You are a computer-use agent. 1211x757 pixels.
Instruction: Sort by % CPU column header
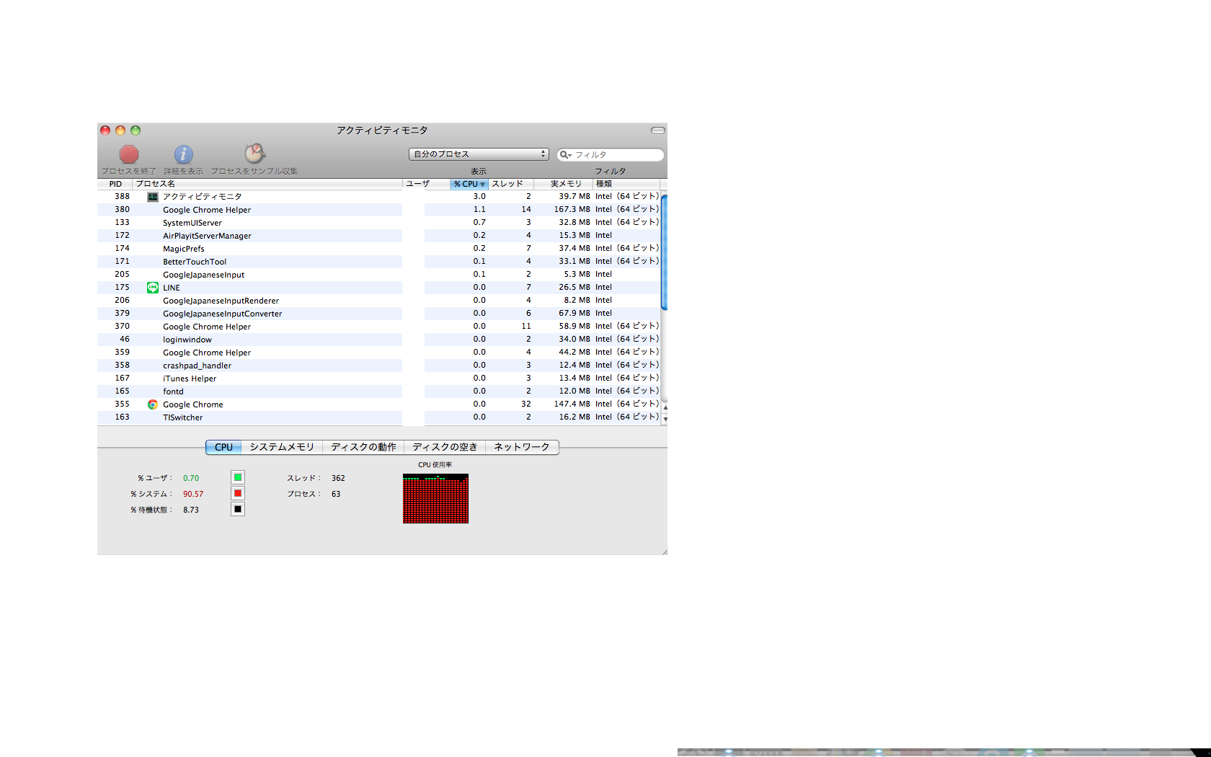(469, 184)
